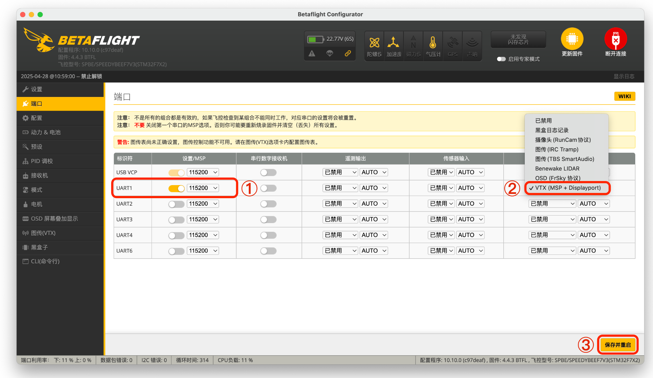Enable UART2 serial receiver switch
This screenshot has width=653, height=378.
coord(268,204)
